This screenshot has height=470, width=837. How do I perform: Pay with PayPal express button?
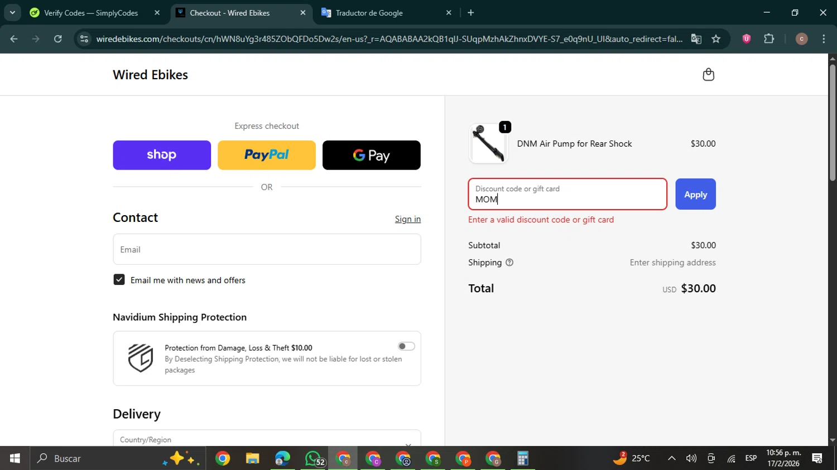267,155
